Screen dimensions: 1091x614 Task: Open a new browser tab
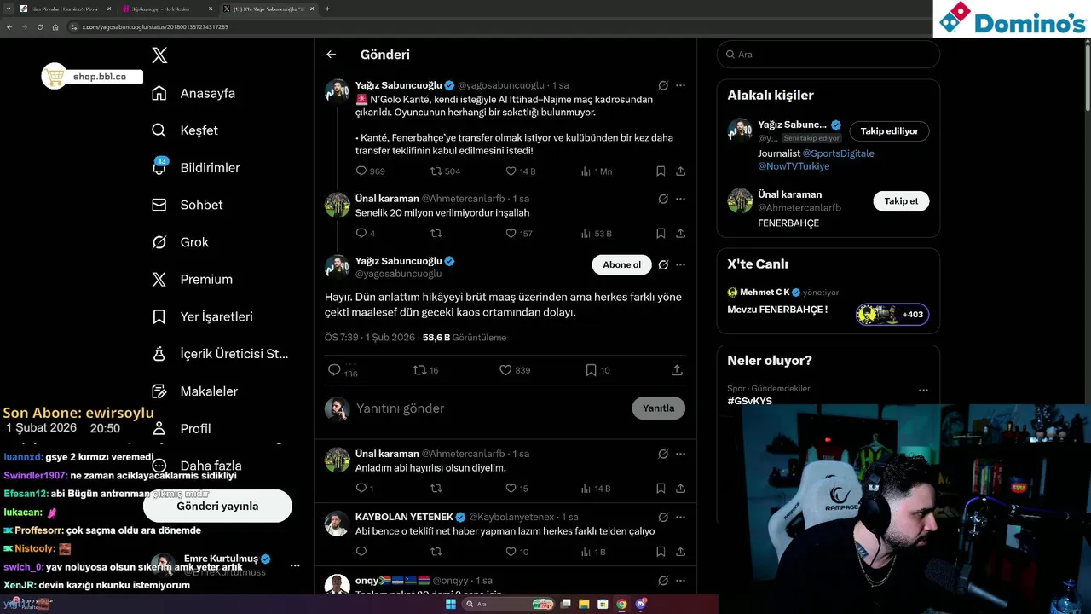click(x=327, y=9)
